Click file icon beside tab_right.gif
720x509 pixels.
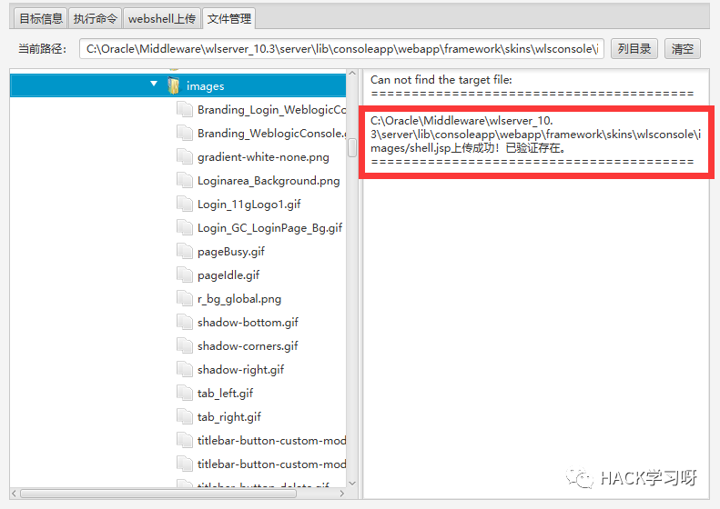[185, 416]
